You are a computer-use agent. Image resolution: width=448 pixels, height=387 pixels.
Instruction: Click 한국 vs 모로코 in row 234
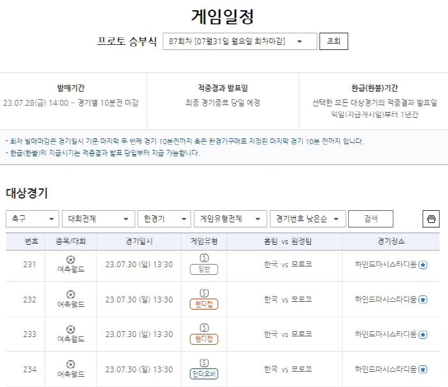pos(288,369)
